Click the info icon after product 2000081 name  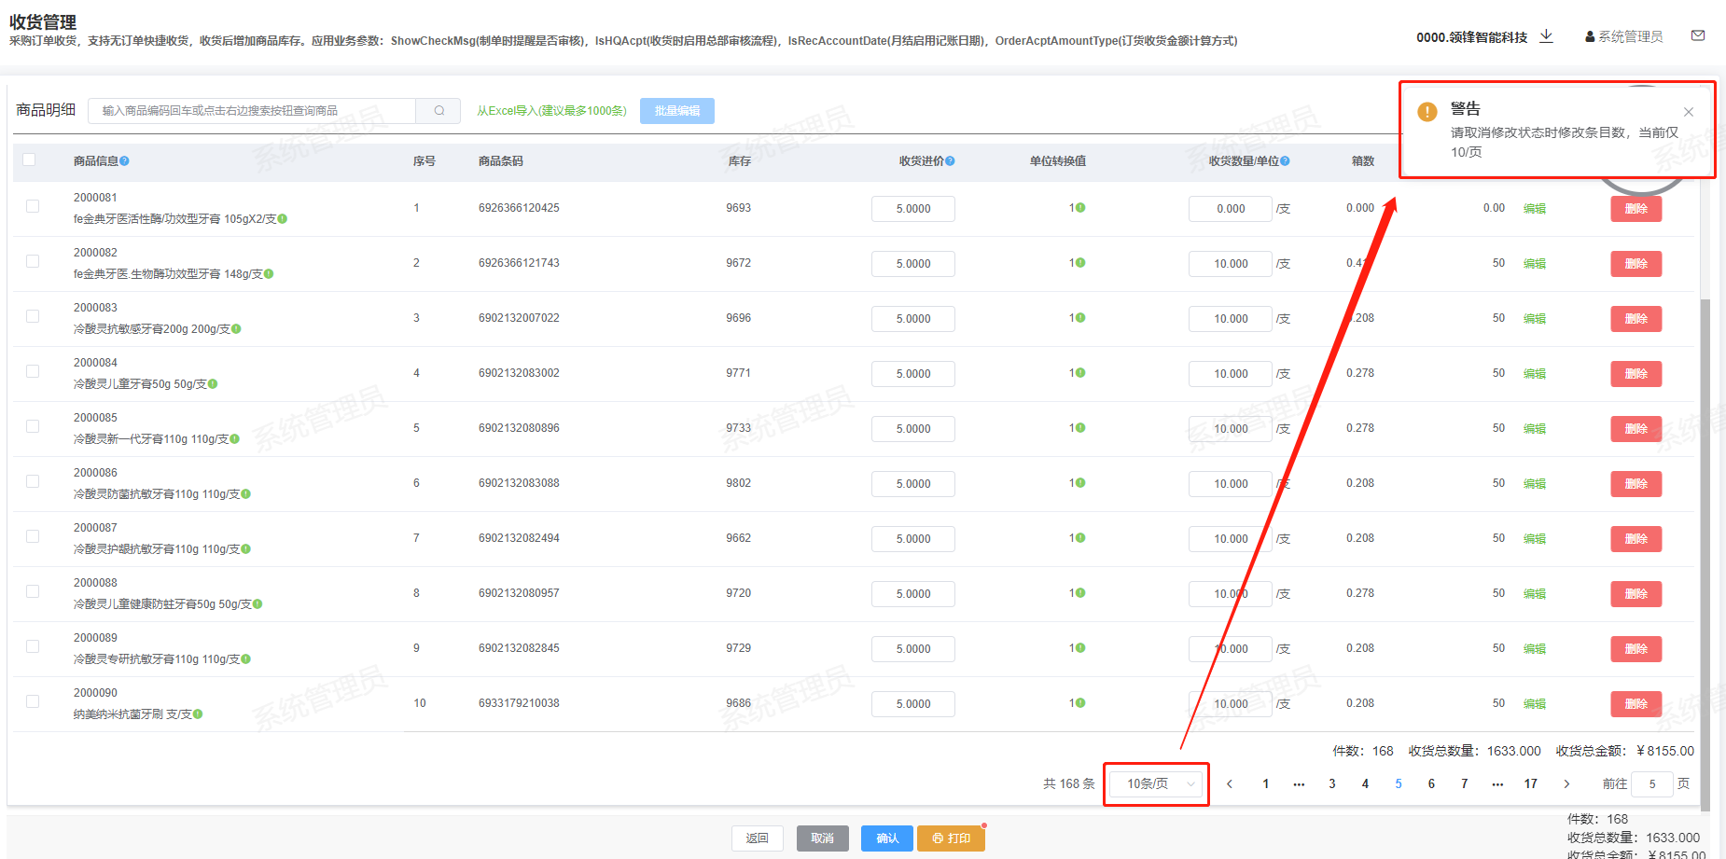point(283,219)
